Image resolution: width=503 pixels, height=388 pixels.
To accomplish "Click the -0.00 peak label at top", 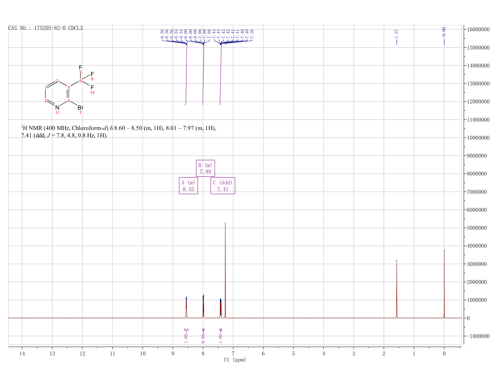I will 444,32.
